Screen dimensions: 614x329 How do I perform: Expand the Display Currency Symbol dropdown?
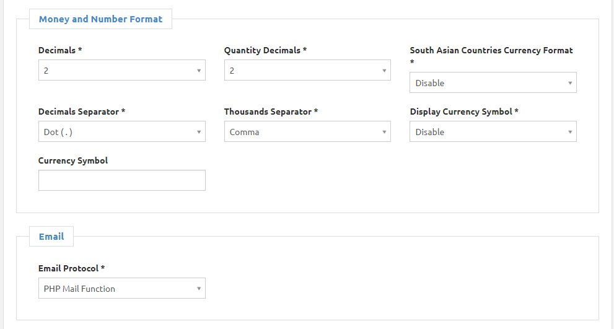click(x=493, y=132)
